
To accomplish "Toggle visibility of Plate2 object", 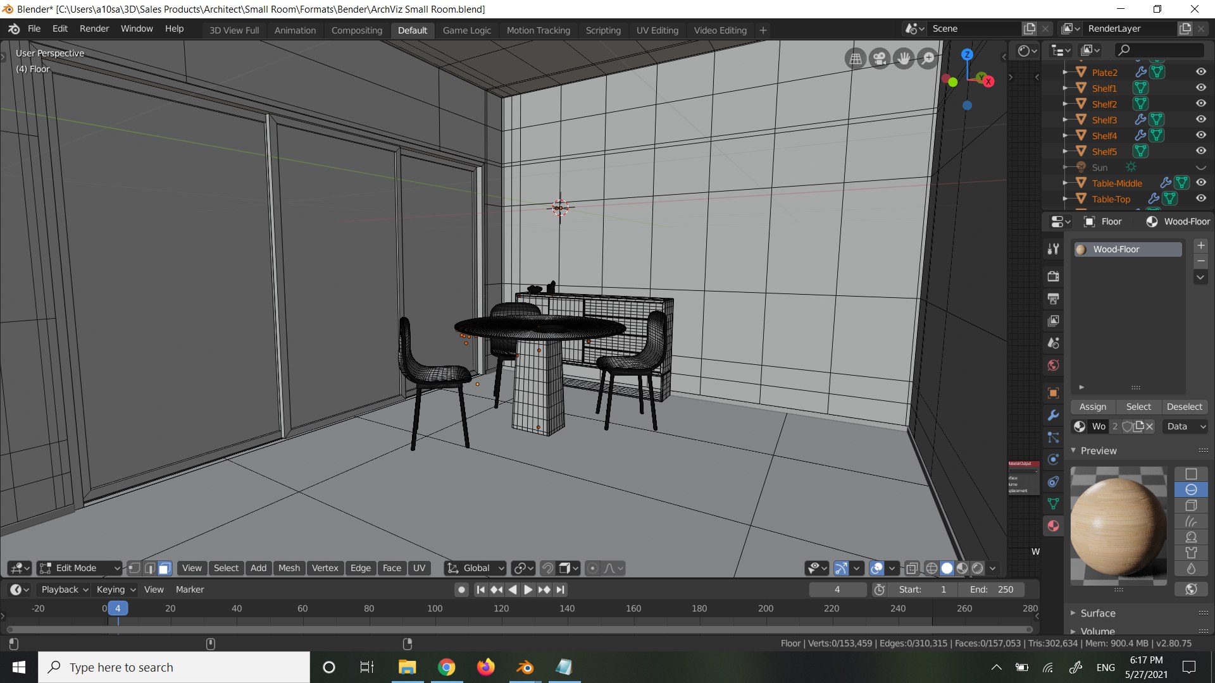I will pyautogui.click(x=1200, y=72).
